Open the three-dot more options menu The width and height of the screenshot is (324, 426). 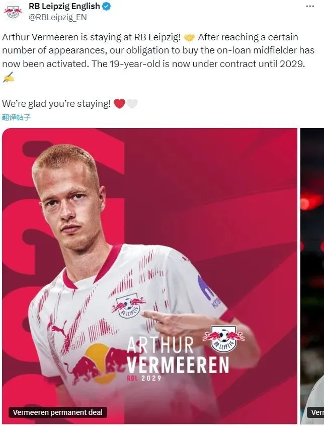click(310, 6)
